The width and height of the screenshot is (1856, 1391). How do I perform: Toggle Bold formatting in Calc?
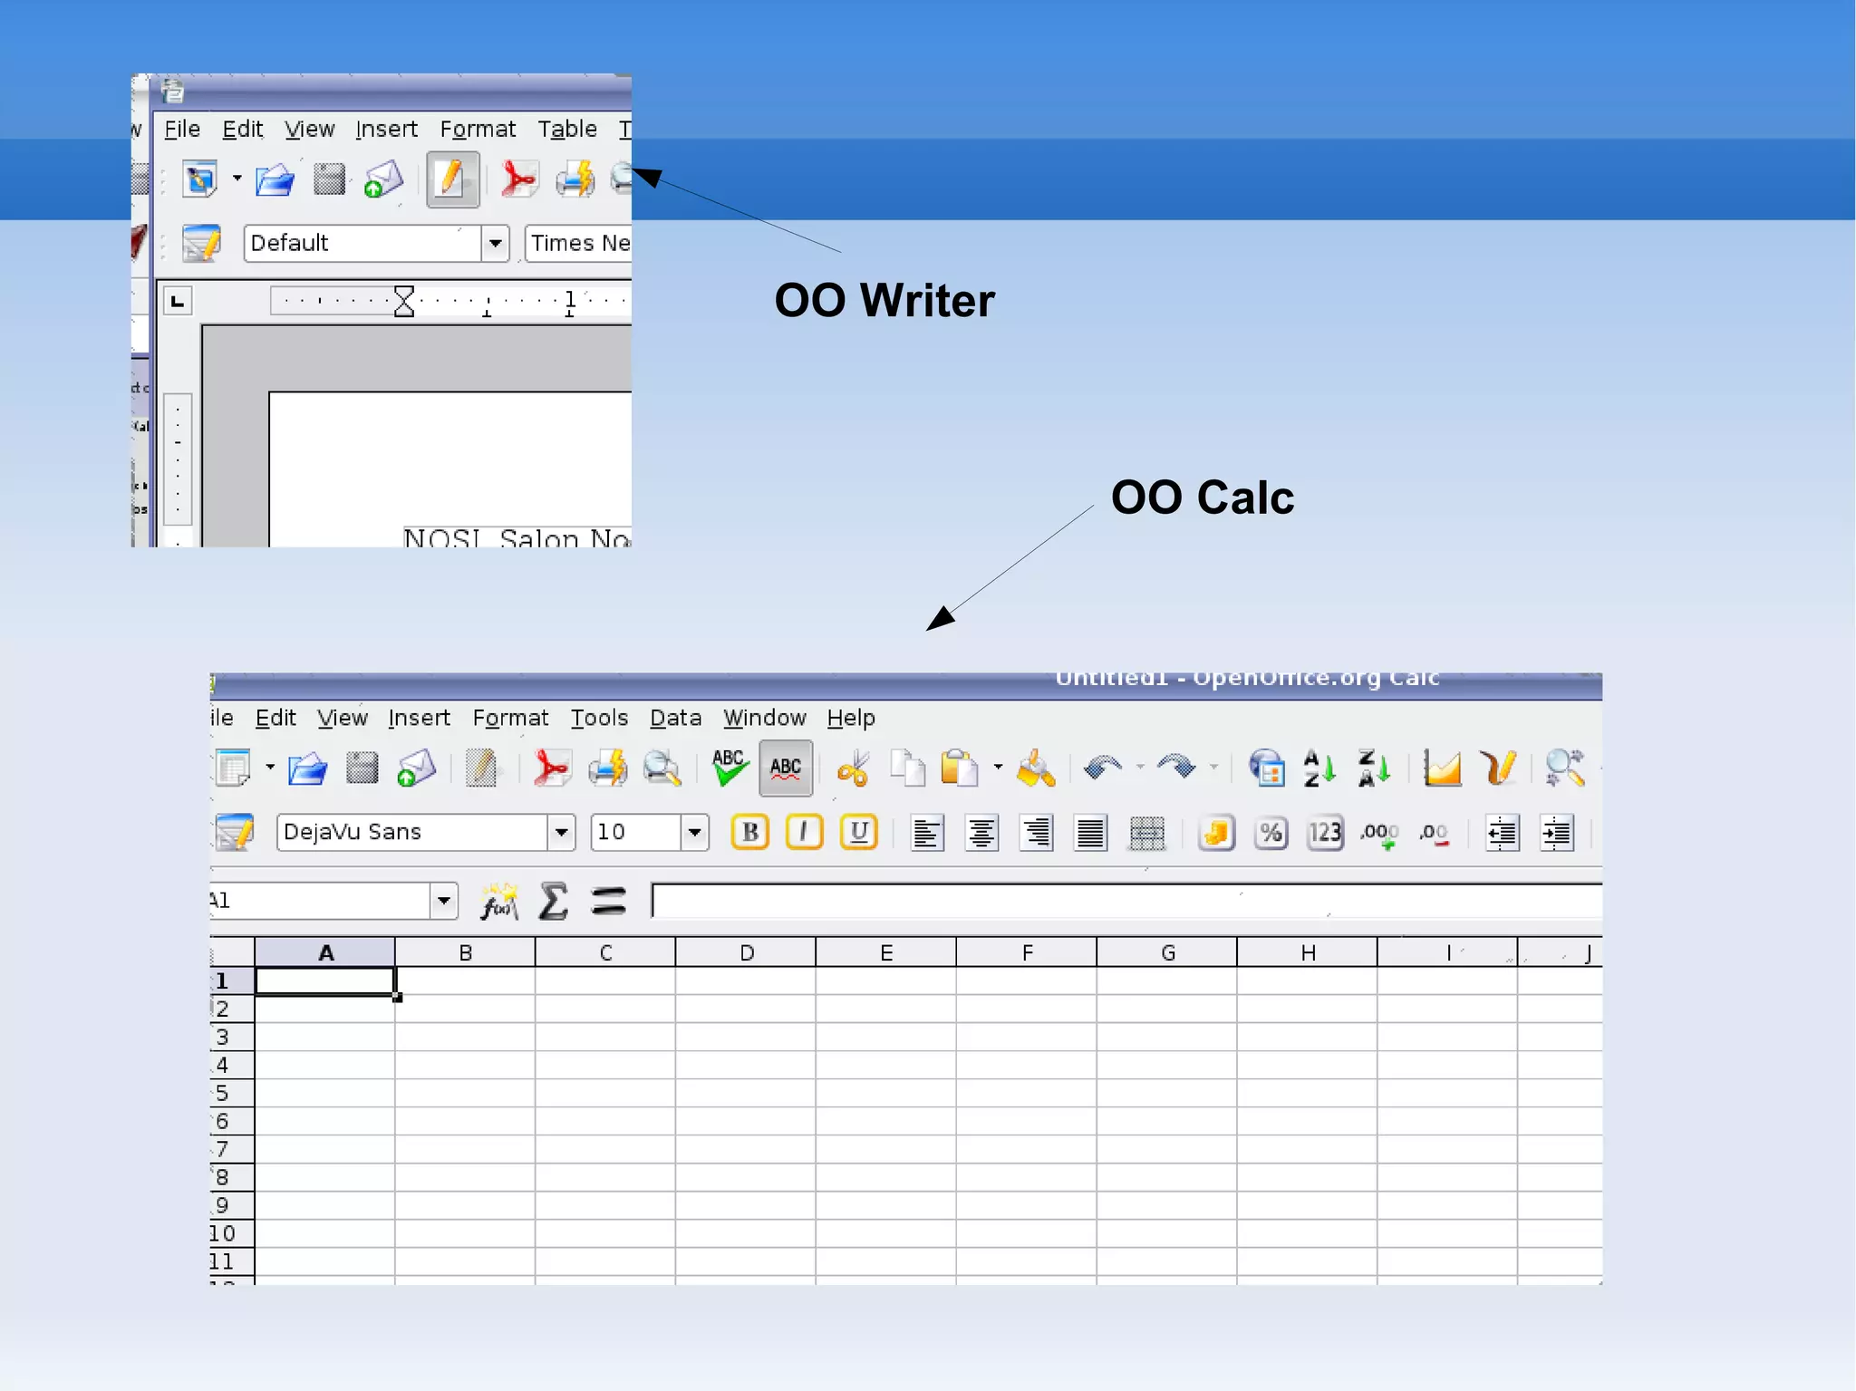click(x=750, y=832)
